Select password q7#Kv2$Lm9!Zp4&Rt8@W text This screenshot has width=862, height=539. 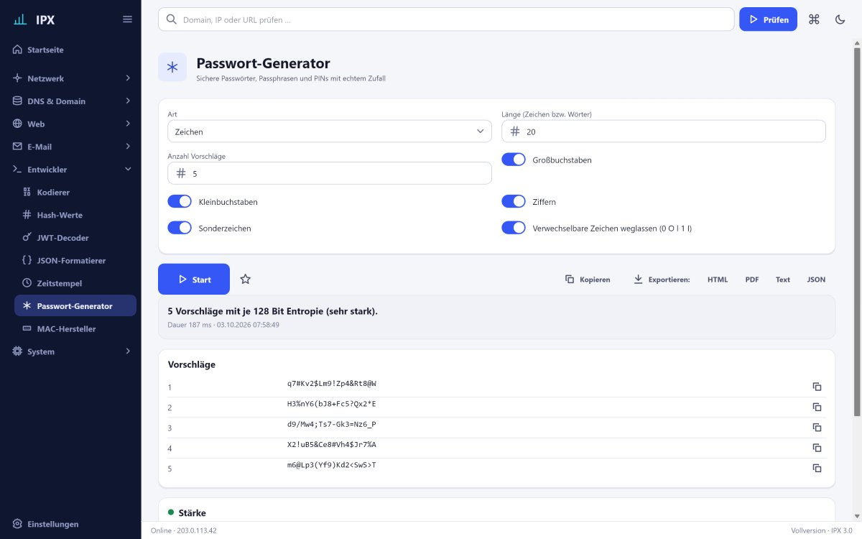pos(332,384)
